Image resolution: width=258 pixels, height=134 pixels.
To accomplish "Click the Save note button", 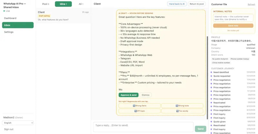I will pos(233,26).
